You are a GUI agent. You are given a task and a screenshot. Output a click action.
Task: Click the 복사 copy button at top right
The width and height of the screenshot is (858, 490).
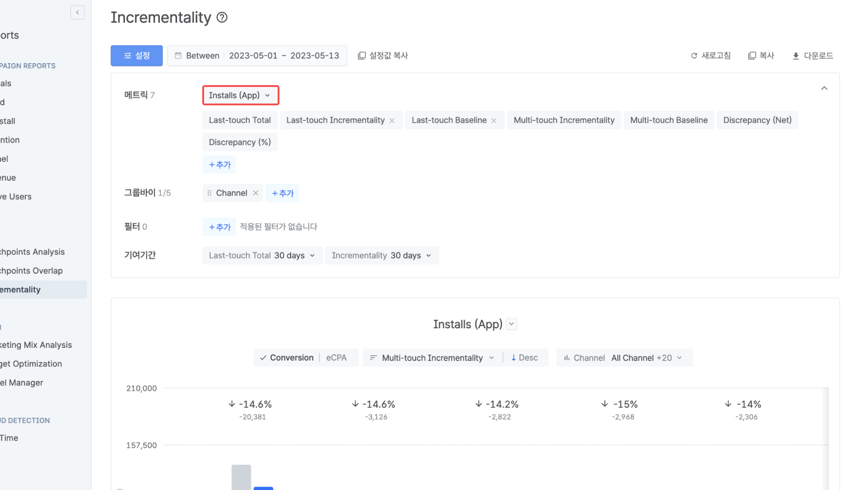(x=761, y=56)
